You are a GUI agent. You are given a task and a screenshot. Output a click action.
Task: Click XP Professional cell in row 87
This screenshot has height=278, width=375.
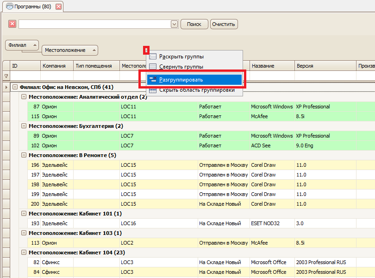click(325, 107)
